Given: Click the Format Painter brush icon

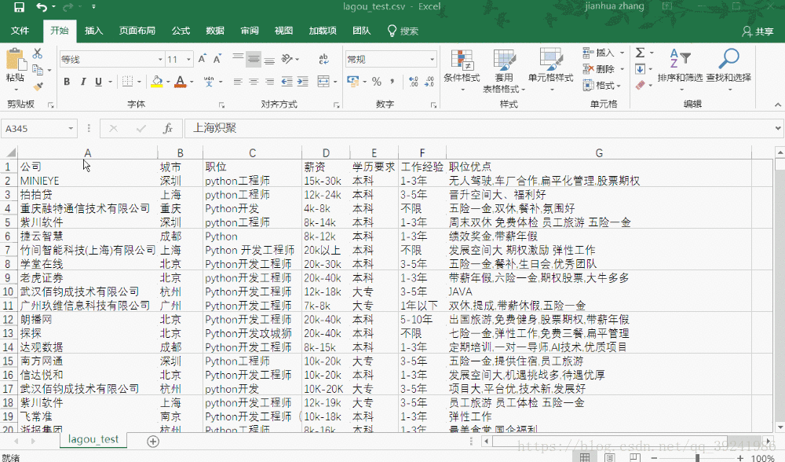Looking at the screenshot, I should pyautogui.click(x=38, y=86).
